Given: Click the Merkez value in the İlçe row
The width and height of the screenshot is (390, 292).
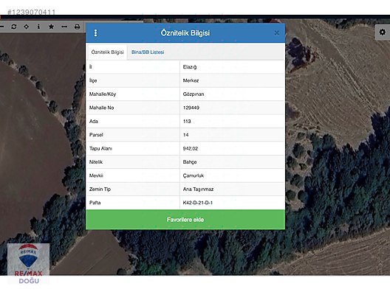Looking at the screenshot, I should click(191, 80).
